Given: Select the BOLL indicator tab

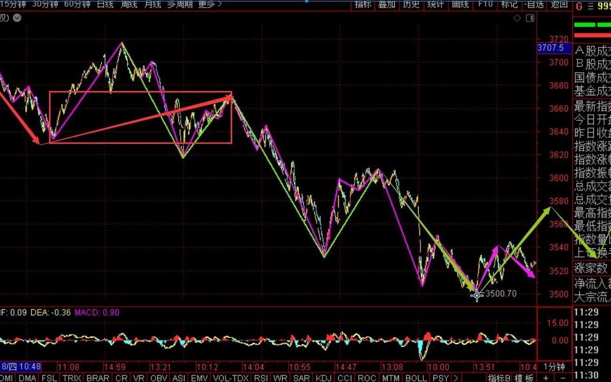Looking at the screenshot, I should pos(416,378).
